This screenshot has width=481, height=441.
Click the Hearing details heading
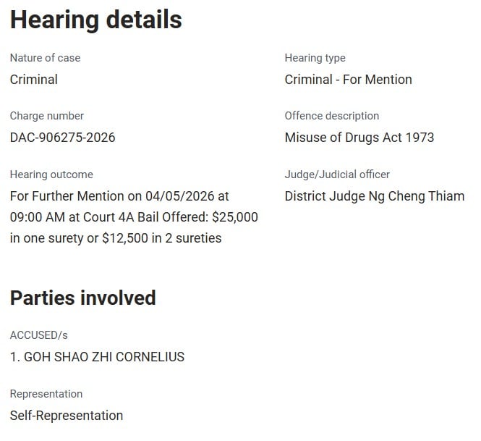click(x=95, y=20)
